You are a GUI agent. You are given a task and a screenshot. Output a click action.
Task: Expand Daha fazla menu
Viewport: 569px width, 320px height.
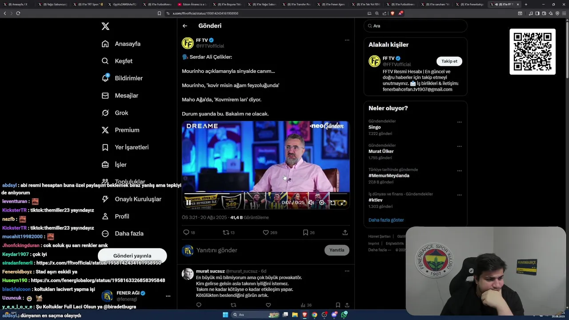122,233
